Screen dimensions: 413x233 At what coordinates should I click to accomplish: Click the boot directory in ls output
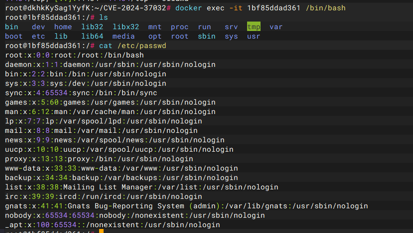(13, 36)
